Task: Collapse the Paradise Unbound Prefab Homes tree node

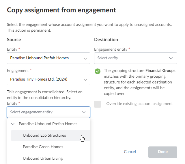Action: click(x=13, y=124)
